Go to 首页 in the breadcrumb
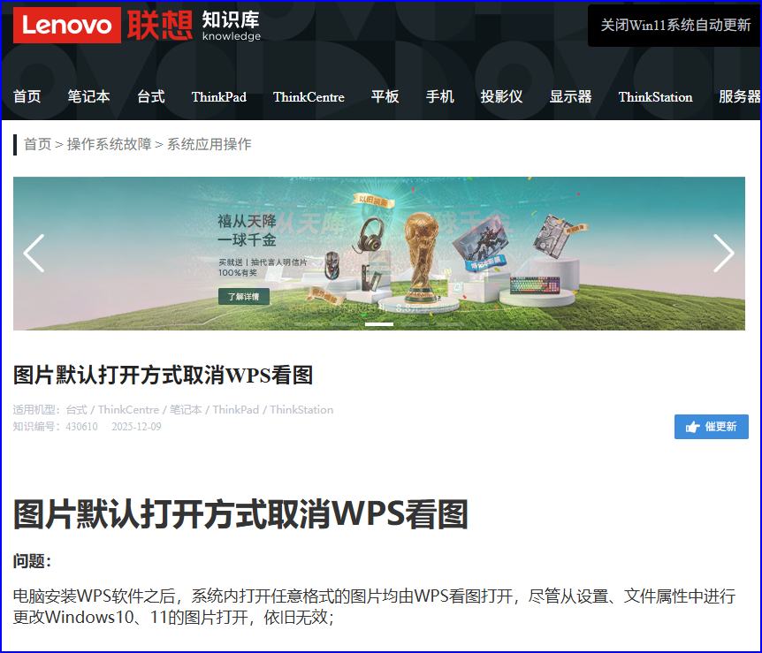The image size is (762, 653). tap(37, 144)
